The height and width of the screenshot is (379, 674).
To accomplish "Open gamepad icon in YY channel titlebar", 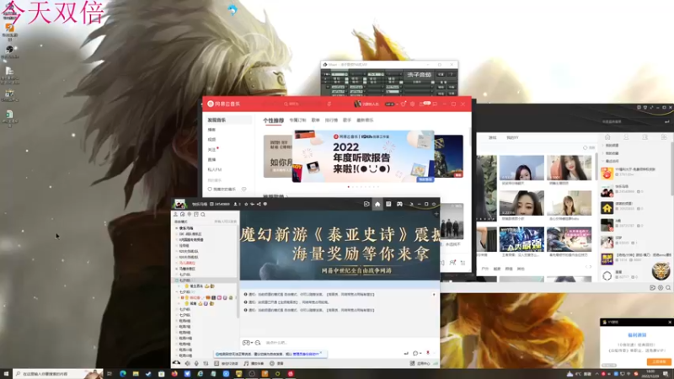I will click(x=399, y=204).
